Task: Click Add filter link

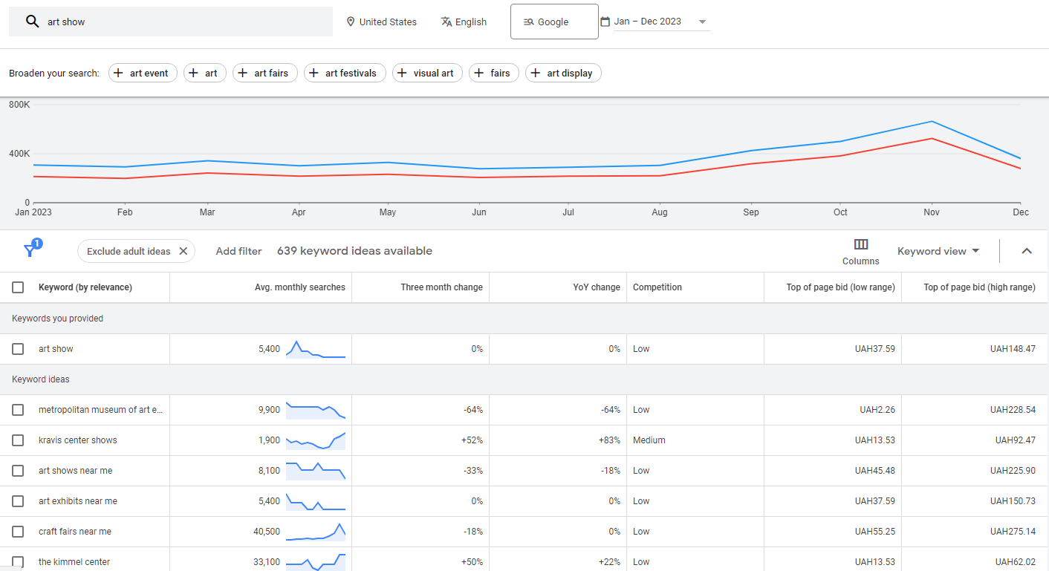Action: [238, 251]
